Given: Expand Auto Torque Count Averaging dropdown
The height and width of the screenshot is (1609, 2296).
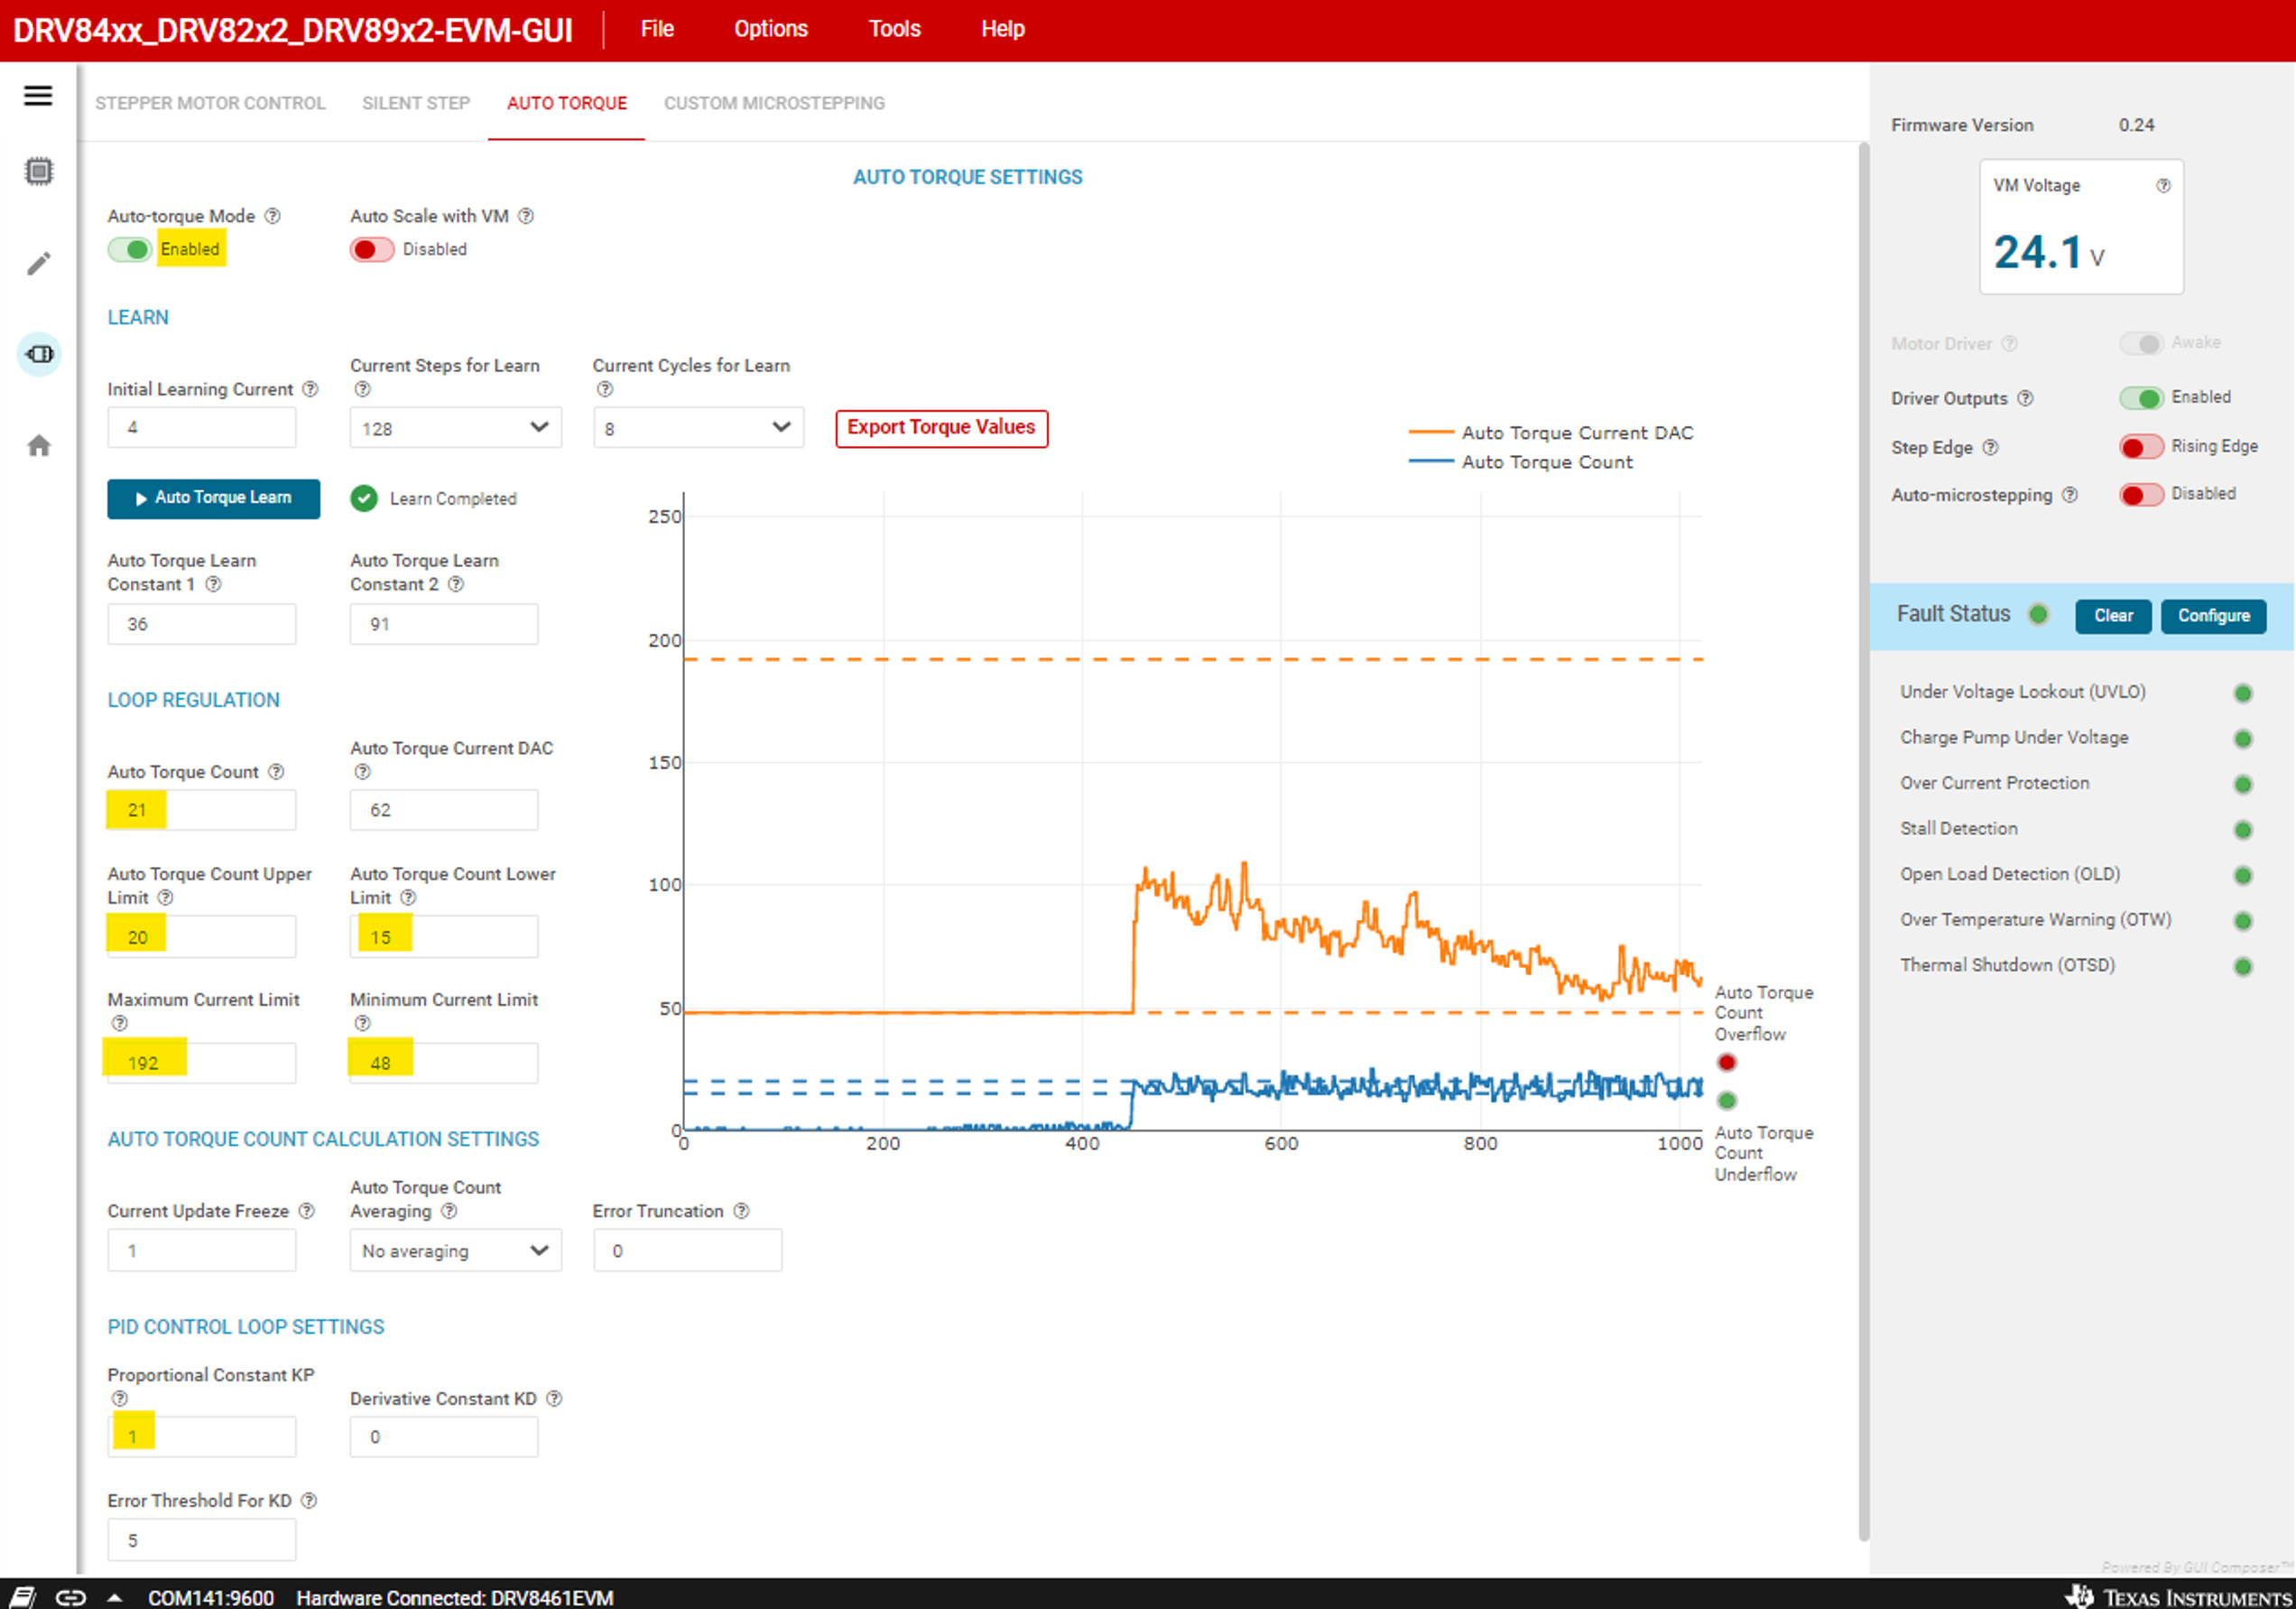Looking at the screenshot, I should click(x=455, y=1251).
